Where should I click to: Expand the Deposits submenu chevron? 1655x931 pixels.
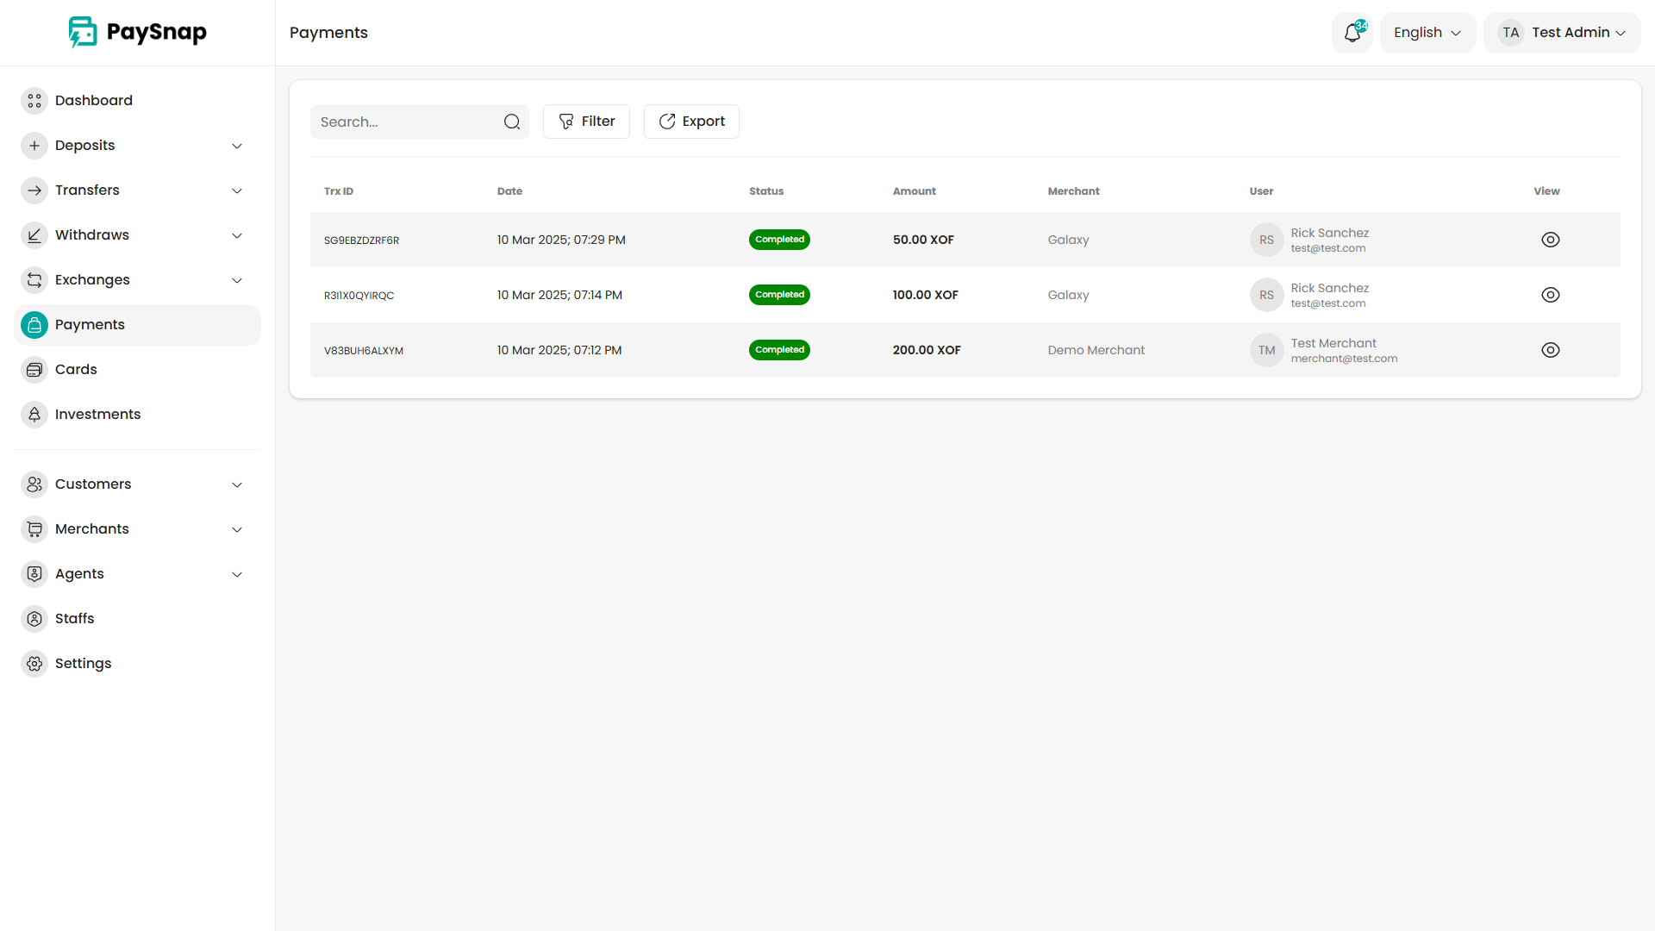[237, 146]
